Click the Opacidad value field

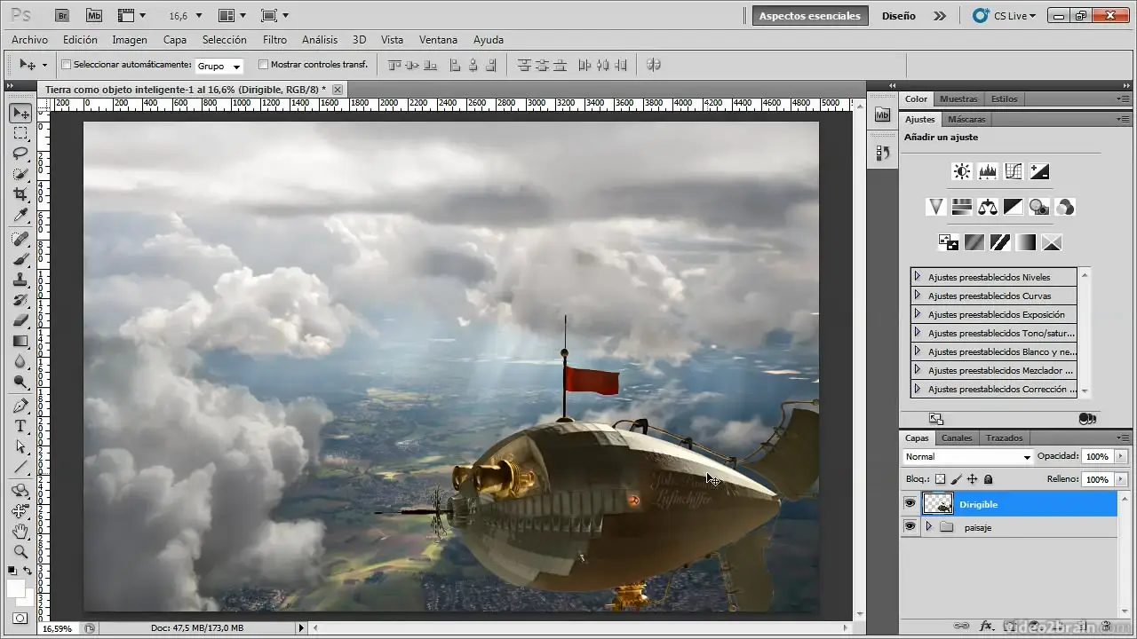(x=1096, y=456)
